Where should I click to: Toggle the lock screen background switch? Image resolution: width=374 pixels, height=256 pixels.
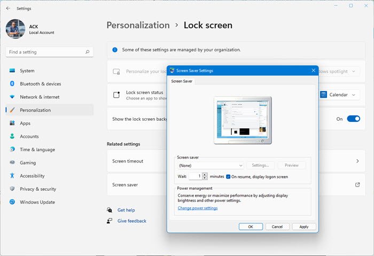[354, 119]
